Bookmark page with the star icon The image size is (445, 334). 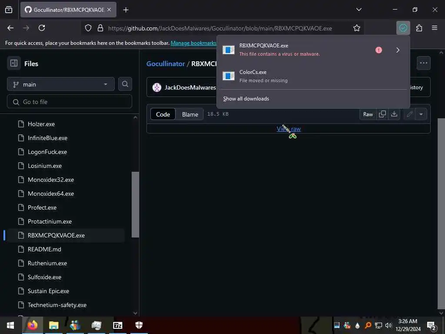357,28
